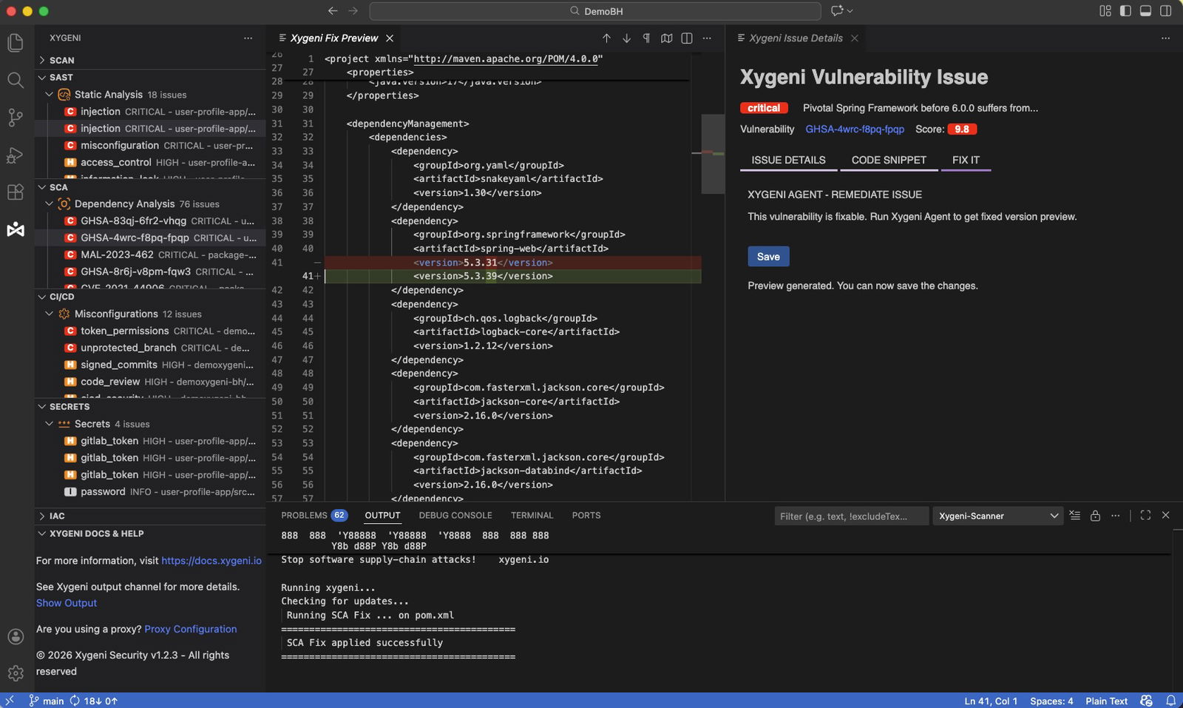Open the Minimap toggle icon in editor toolbar
Image resolution: width=1183 pixels, height=708 pixels.
pos(667,38)
